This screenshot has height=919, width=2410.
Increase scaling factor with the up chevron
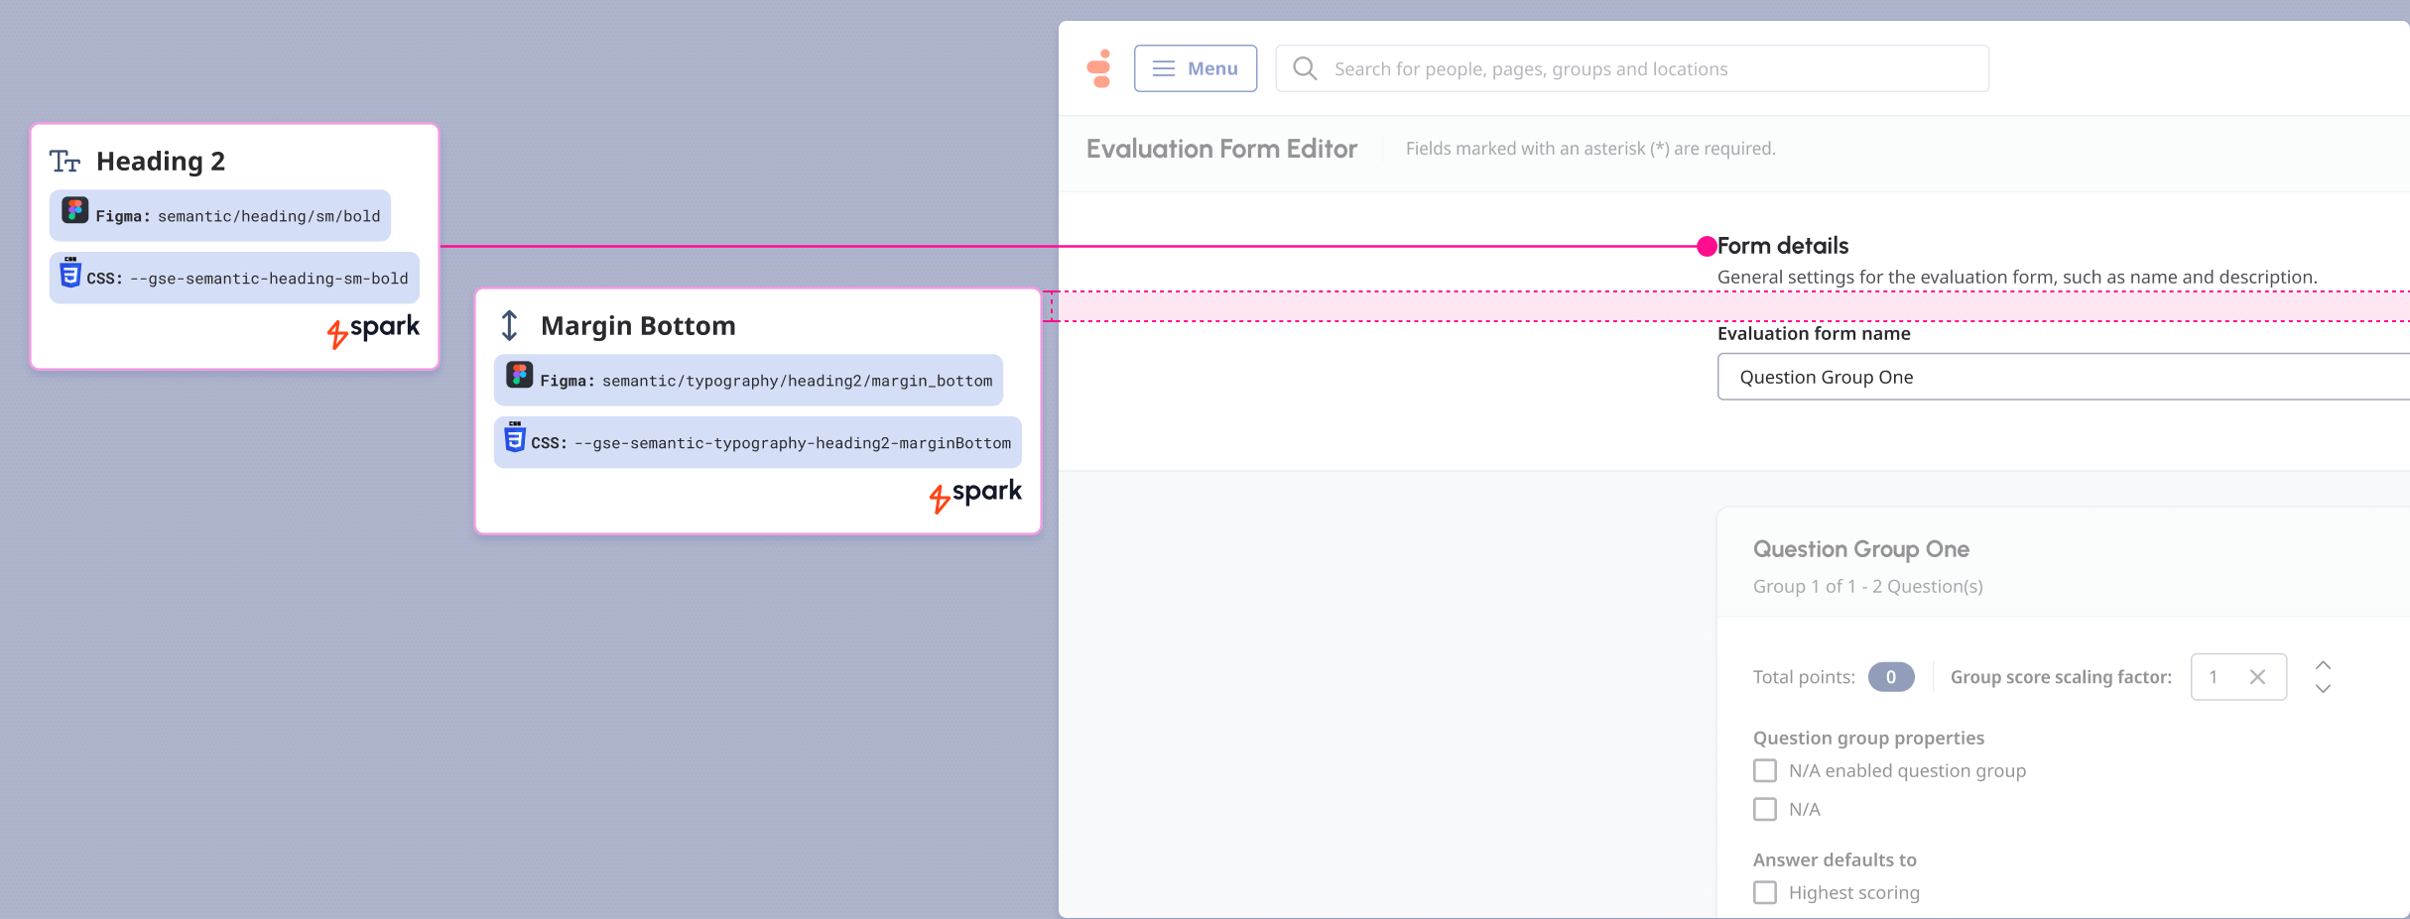(2323, 665)
